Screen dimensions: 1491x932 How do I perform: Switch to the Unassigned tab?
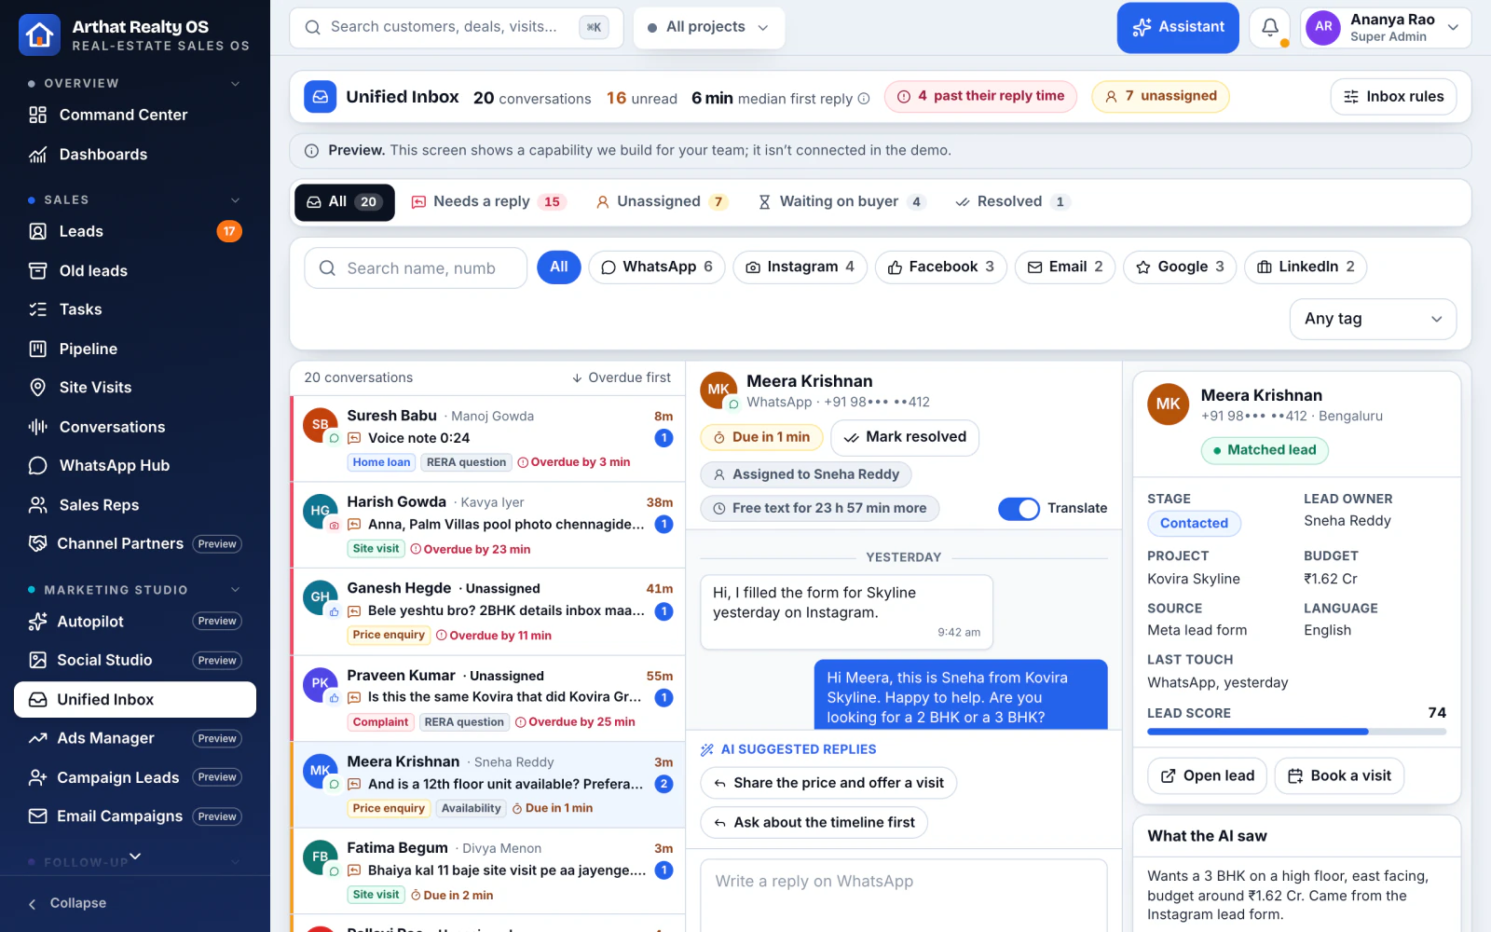tap(662, 202)
